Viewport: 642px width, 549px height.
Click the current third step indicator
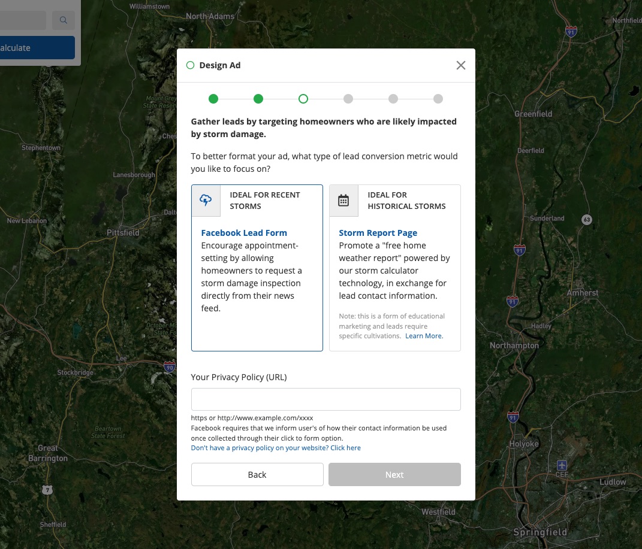tap(303, 99)
